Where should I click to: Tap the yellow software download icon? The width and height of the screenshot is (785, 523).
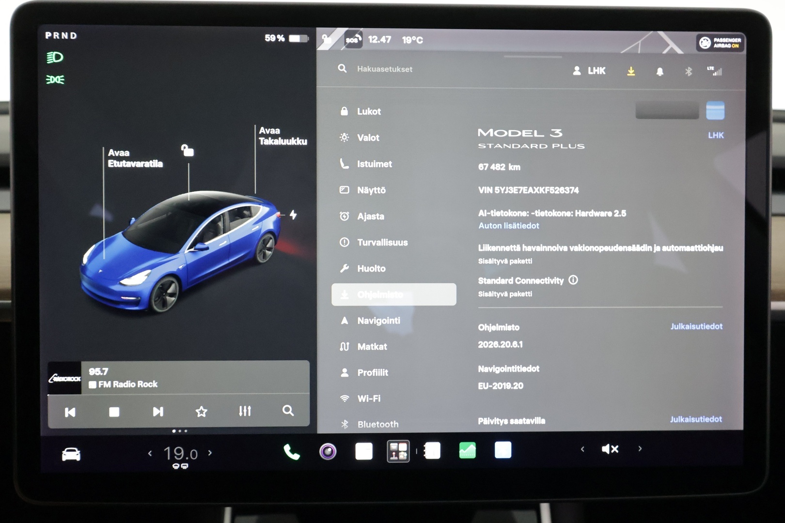click(631, 71)
